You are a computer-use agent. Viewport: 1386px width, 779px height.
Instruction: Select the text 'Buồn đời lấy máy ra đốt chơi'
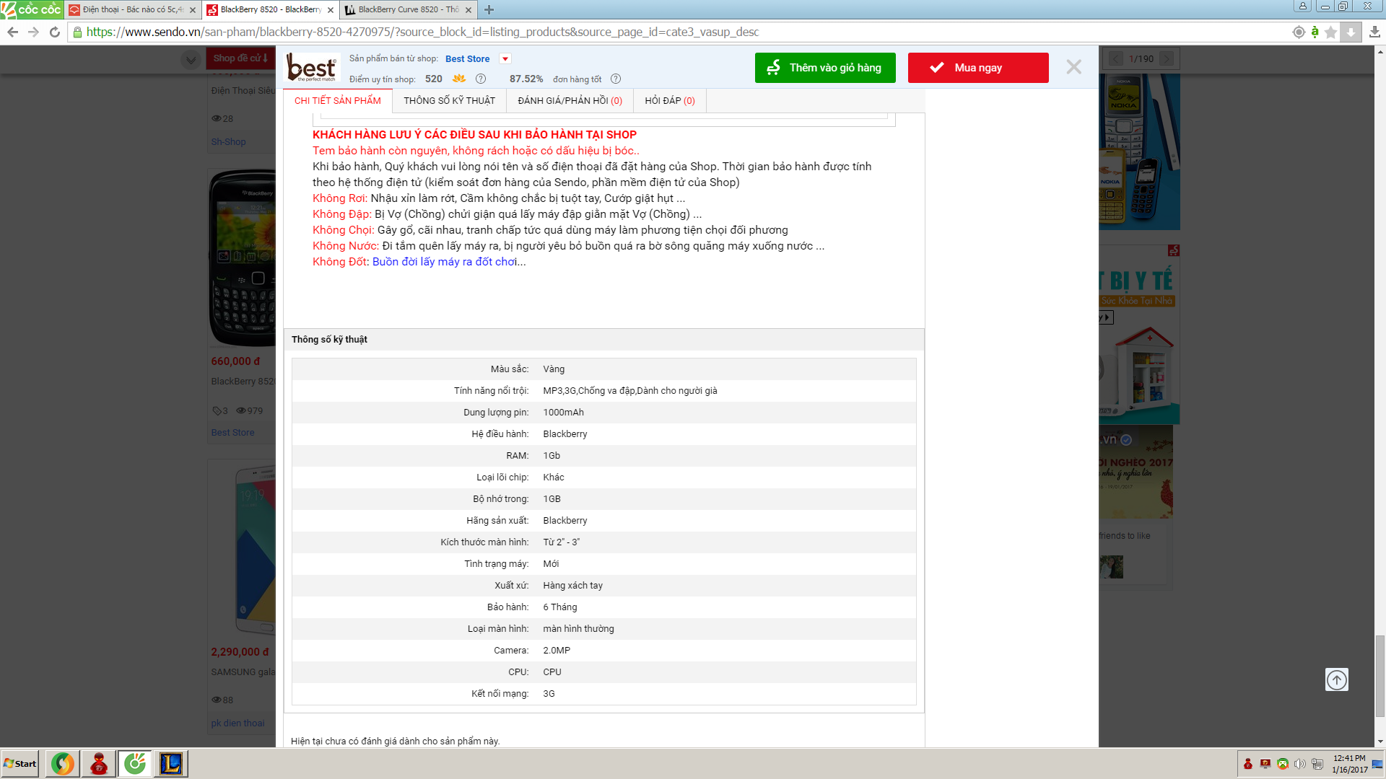(x=445, y=262)
